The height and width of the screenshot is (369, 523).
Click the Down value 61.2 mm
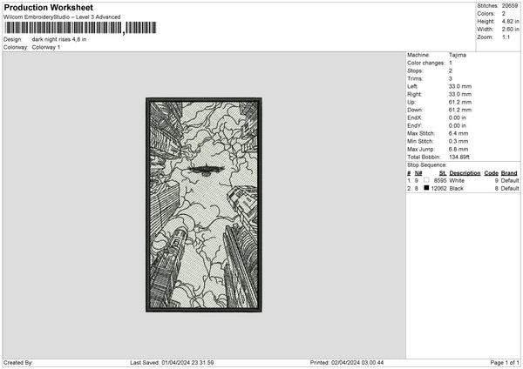point(460,110)
